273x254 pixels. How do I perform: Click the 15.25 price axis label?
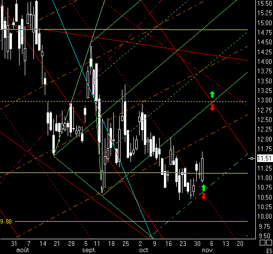pos(264,13)
